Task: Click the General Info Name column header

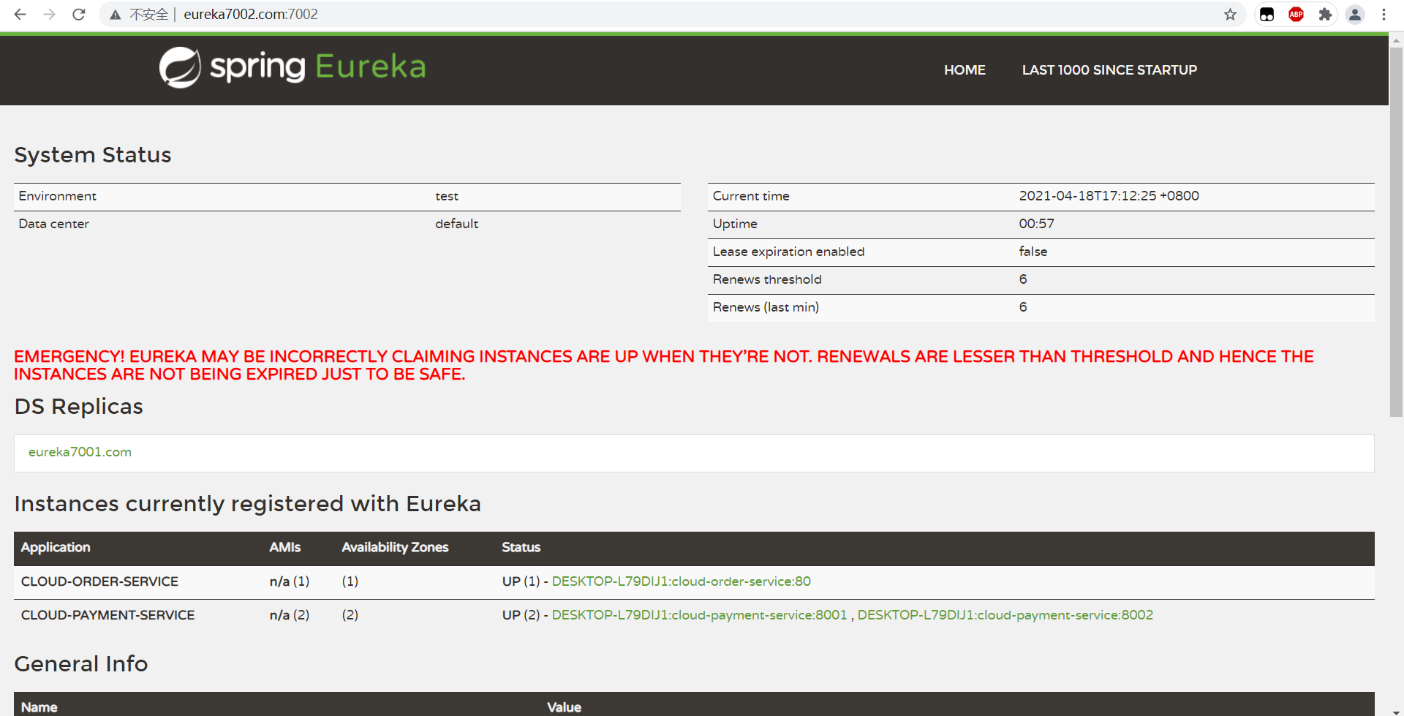Action: (x=39, y=707)
